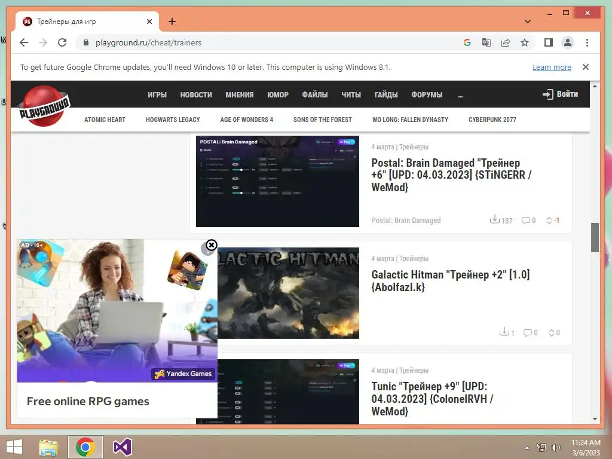This screenshot has width=612, height=459.
Task: Open the Chrome profile avatar
Action: pyautogui.click(x=568, y=42)
